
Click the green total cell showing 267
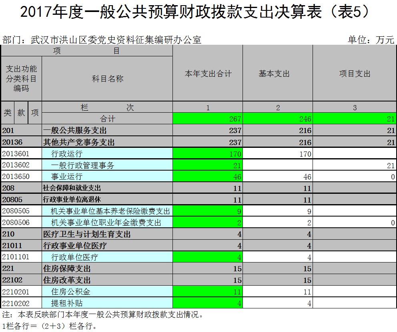[x=208, y=119]
